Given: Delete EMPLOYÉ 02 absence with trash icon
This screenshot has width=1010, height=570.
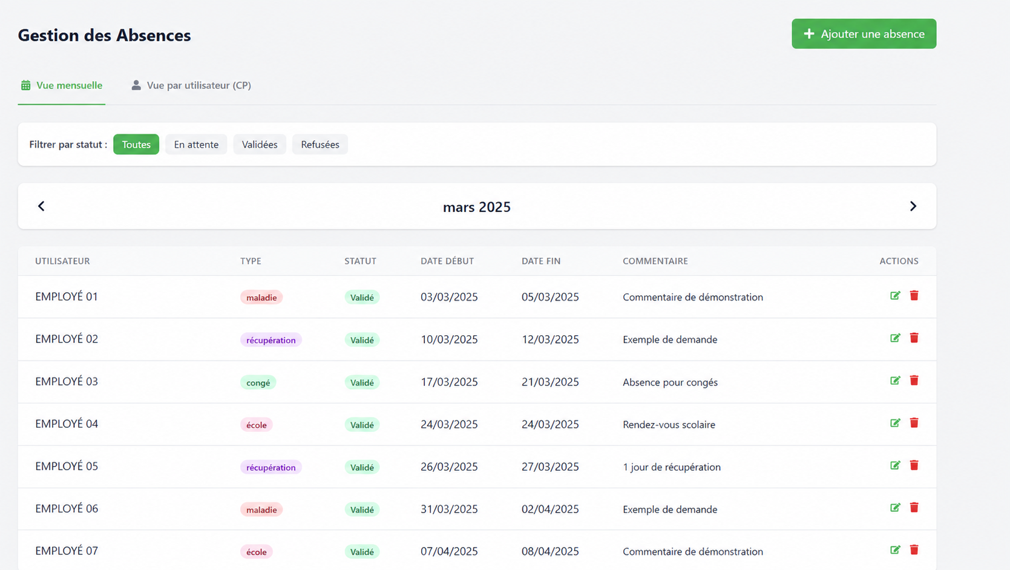Looking at the screenshot, I should [x=914, y=338].
